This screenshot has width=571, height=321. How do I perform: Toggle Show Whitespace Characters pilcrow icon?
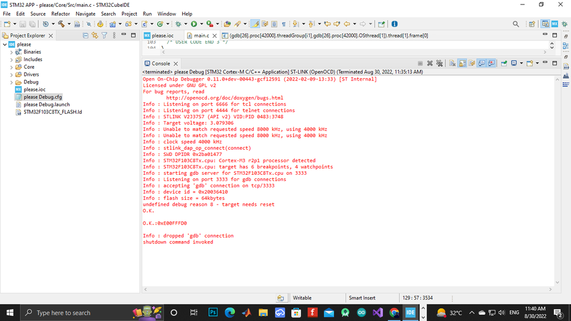tap(283, 24)
